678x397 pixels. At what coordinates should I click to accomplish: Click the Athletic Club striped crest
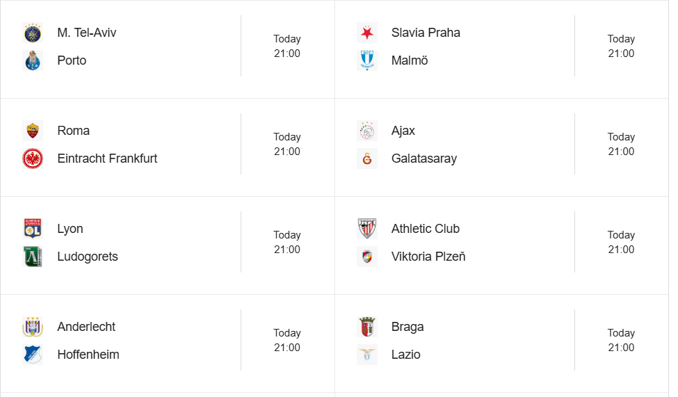[366, 229]
